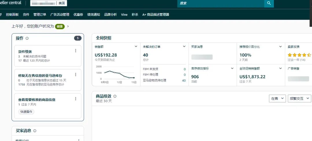This screenshot has height=141, width=312.
Task: Click the sales amount US$192.28
Action: click(x=106, y=55)
